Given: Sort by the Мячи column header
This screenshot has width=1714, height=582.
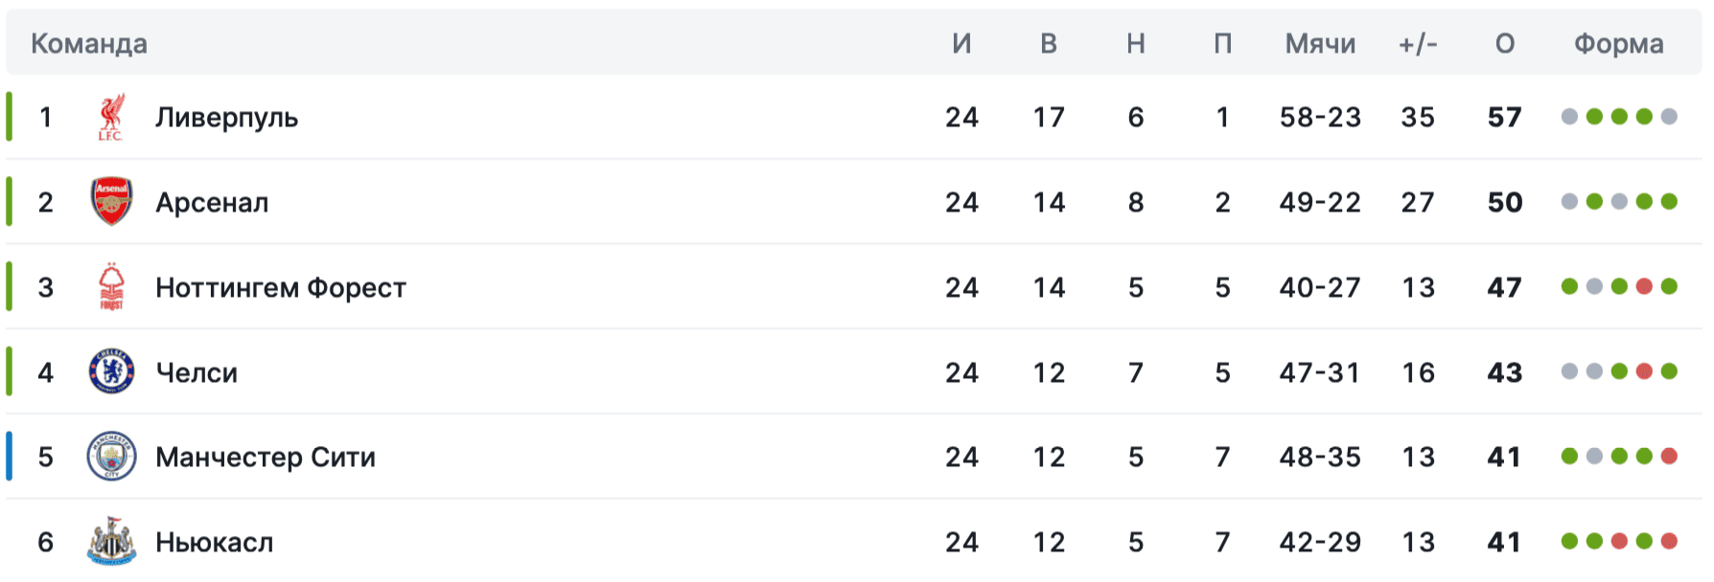Looking at the screenshot, I should (x=1320, y=44).
